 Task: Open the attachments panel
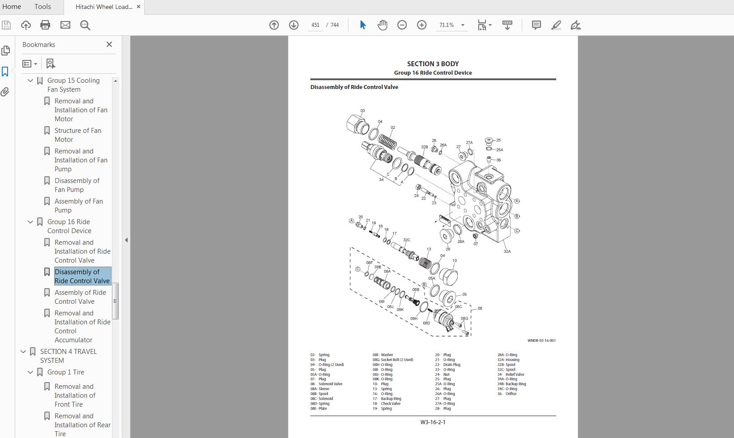coord(6,92)
